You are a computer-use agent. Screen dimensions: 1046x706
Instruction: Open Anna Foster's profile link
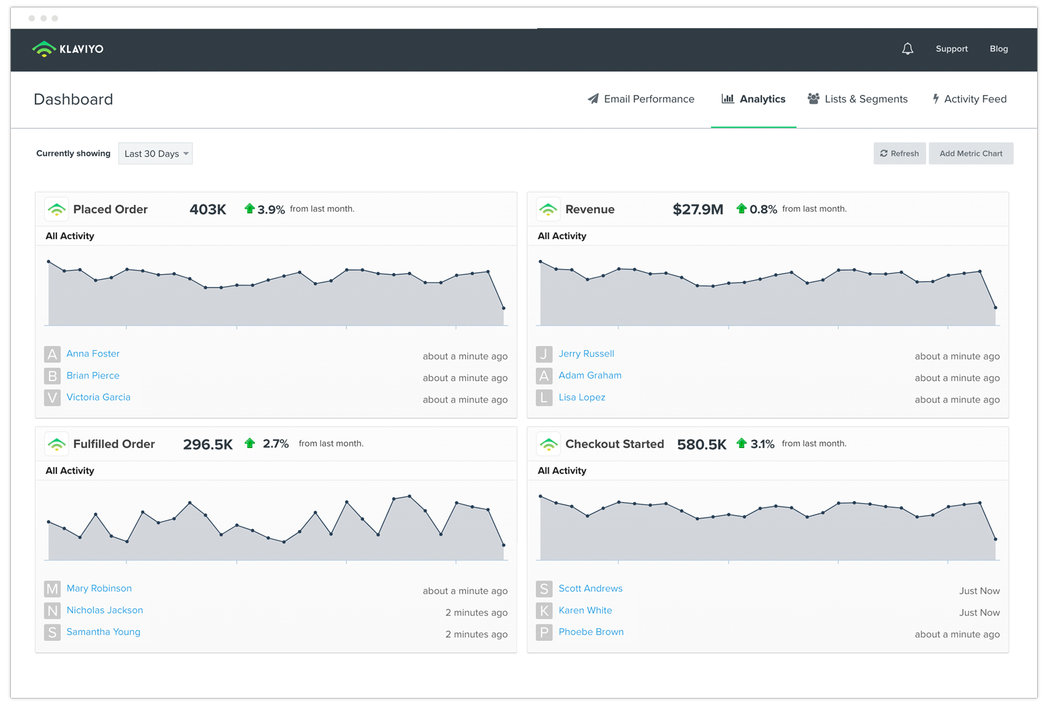tap(93, 354)
